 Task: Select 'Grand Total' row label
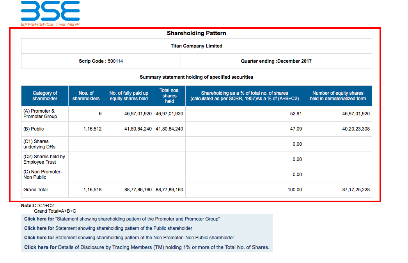[x=35, y=190]
